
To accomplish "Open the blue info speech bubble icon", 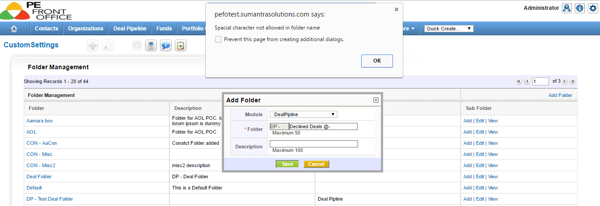I will click(166, 45).
